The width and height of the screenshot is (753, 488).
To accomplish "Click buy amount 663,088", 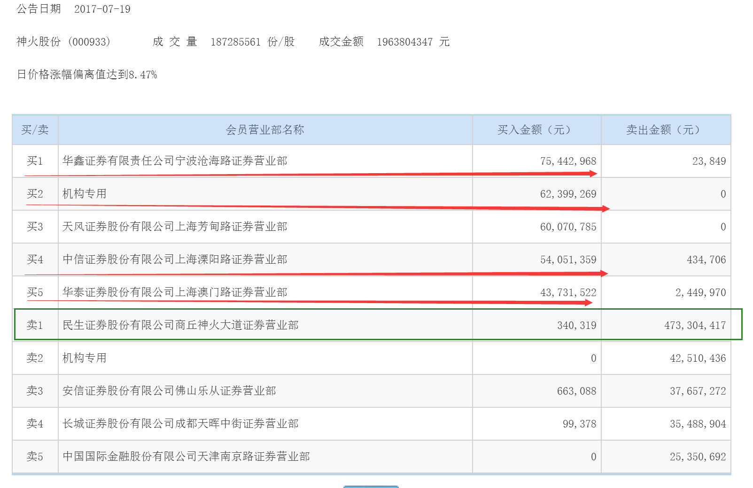I will coord(576,391).
